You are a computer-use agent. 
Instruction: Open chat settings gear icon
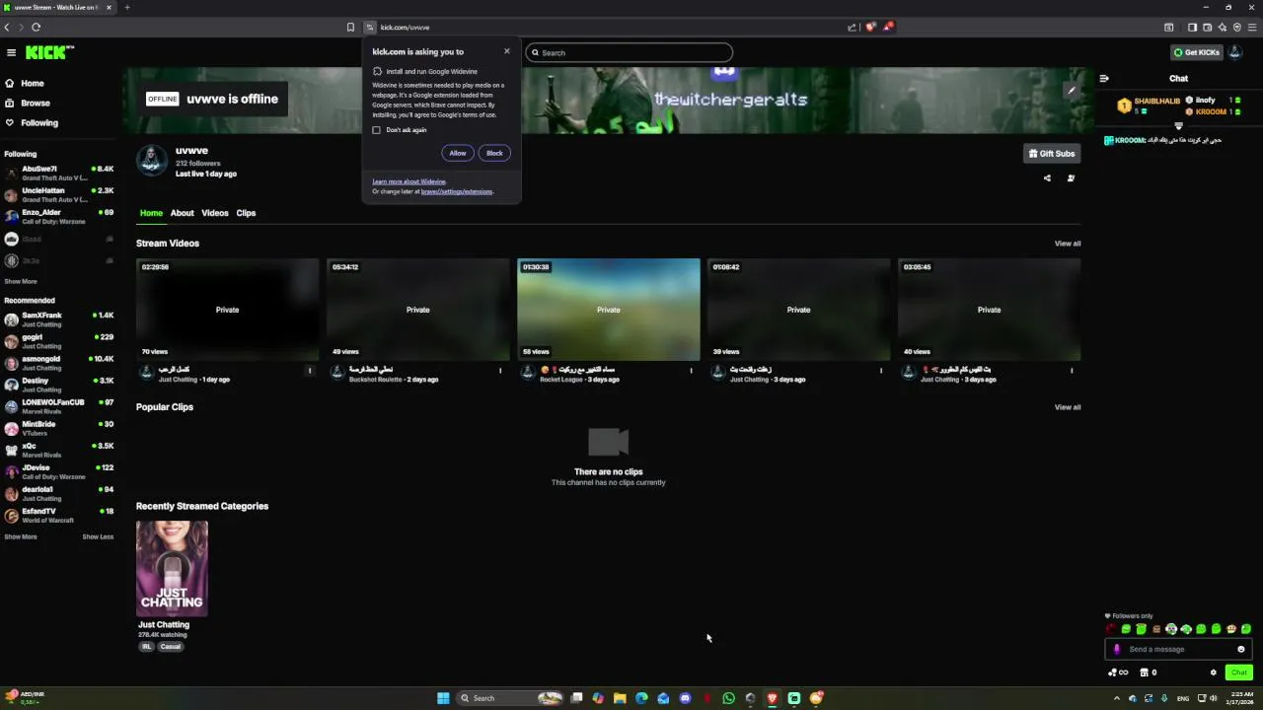(1214, 673)
